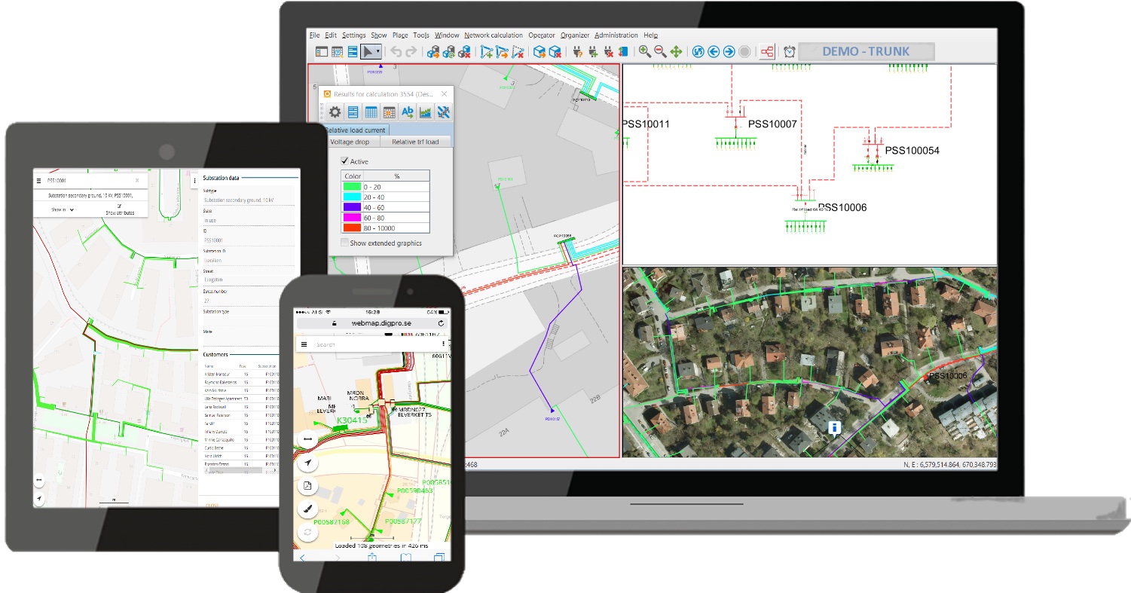The width and height of the screenshot is (1131, 593).
Task: Click the blue back arrow navigation icon
Action: point(713,52)
